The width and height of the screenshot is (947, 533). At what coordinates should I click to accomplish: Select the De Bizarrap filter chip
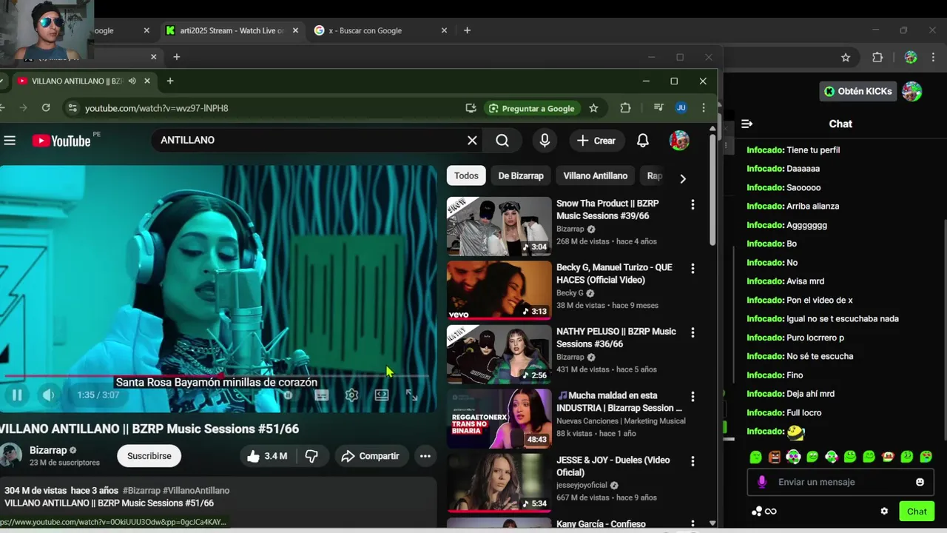521,175
